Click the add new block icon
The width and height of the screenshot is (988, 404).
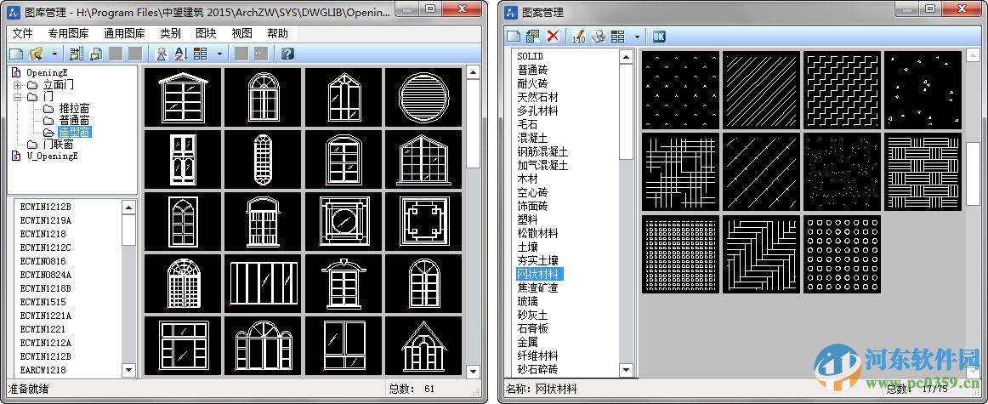tap(96, 54)
